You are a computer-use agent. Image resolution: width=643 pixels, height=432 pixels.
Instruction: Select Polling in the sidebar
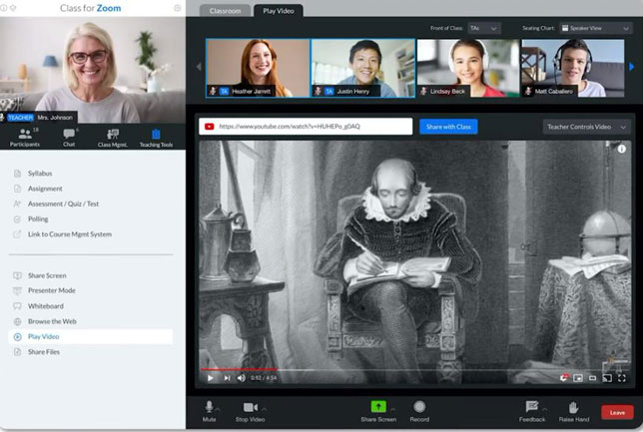pos(38,218)
